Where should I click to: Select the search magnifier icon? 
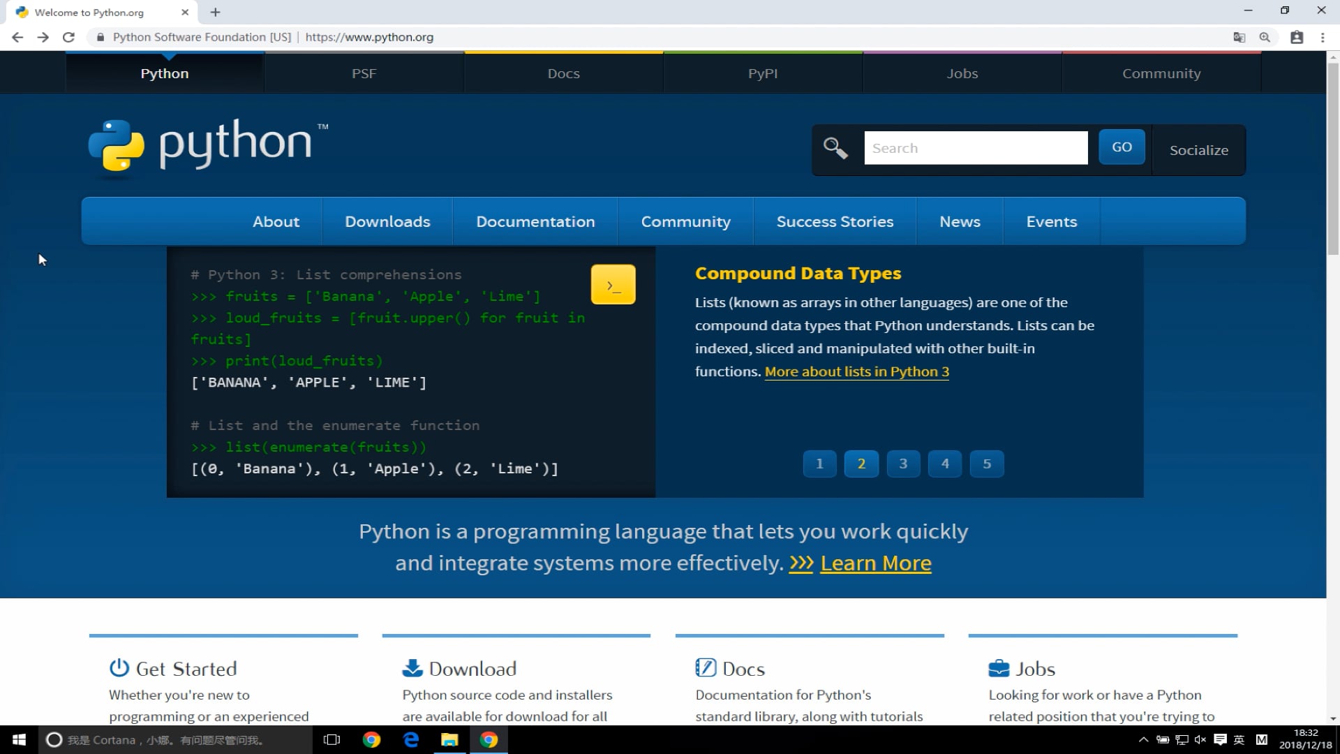tap(835, 147)
